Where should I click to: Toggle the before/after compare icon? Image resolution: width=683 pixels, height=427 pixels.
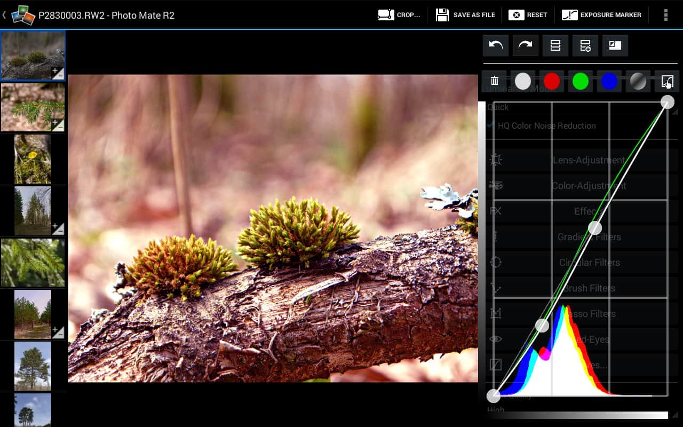click(615, 46)
